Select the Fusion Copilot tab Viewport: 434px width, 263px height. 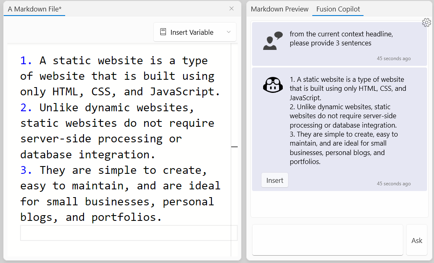pos(338,9)
